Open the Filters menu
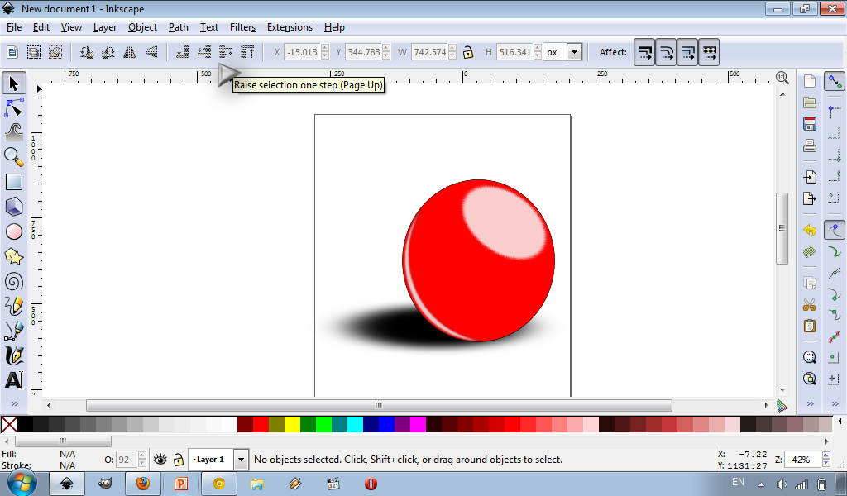Image resolution: width=847 pixels, height=496 pixels. click(242, 27)
